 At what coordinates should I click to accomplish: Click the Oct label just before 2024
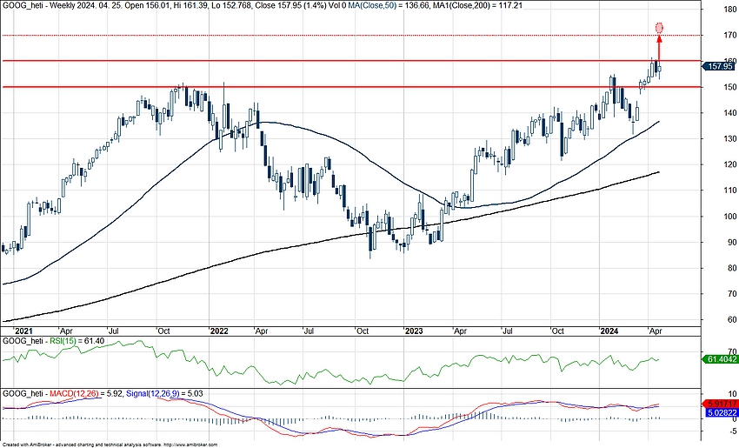557,331
